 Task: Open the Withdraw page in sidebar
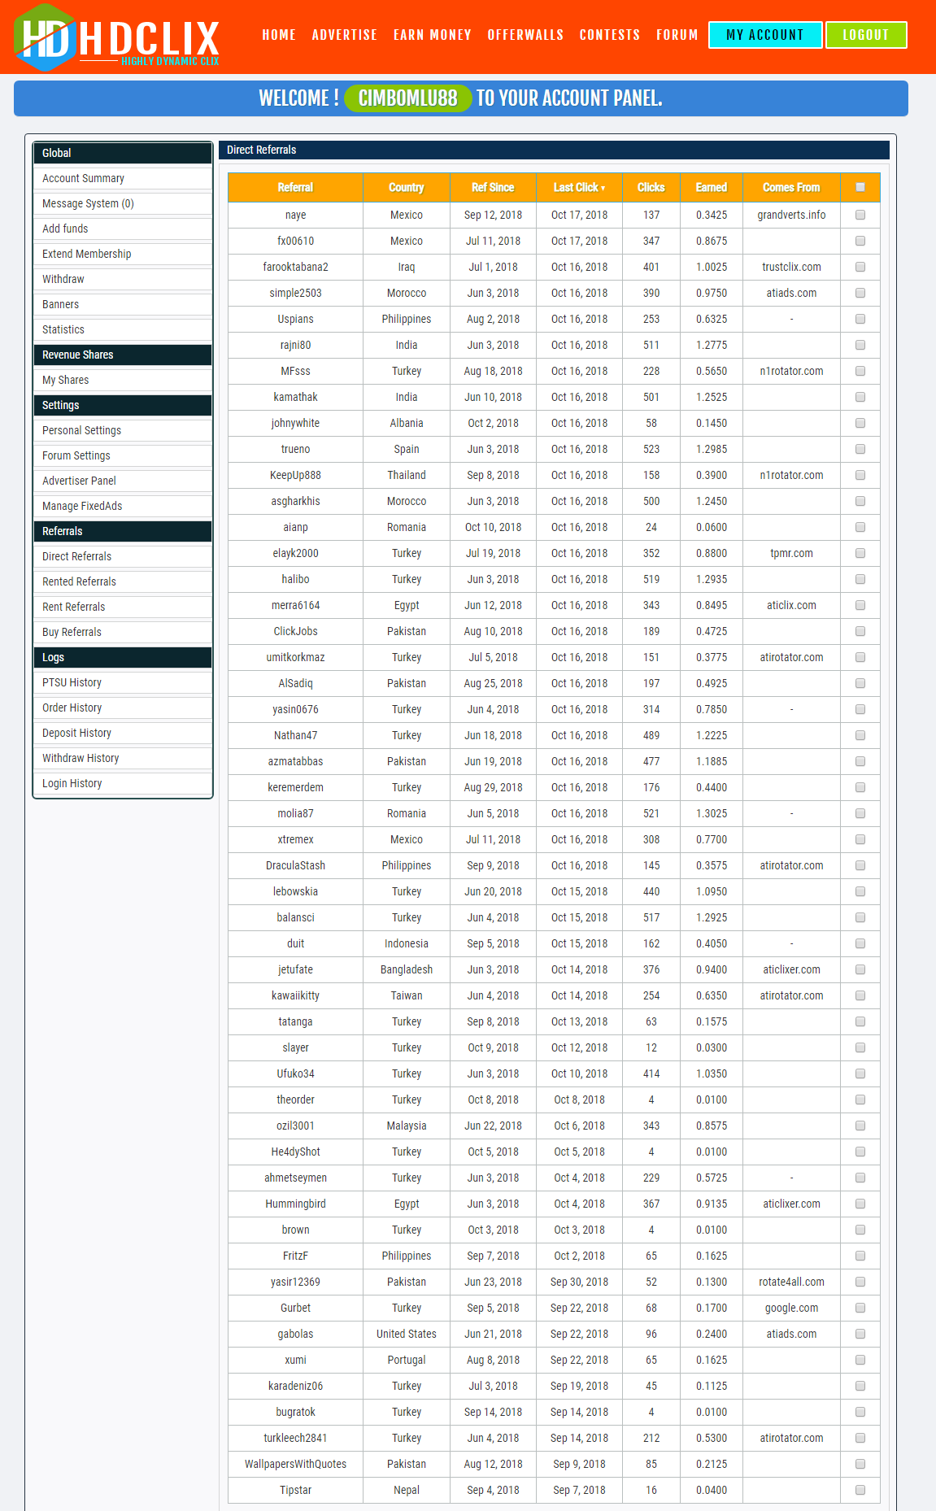click(123, 279)
